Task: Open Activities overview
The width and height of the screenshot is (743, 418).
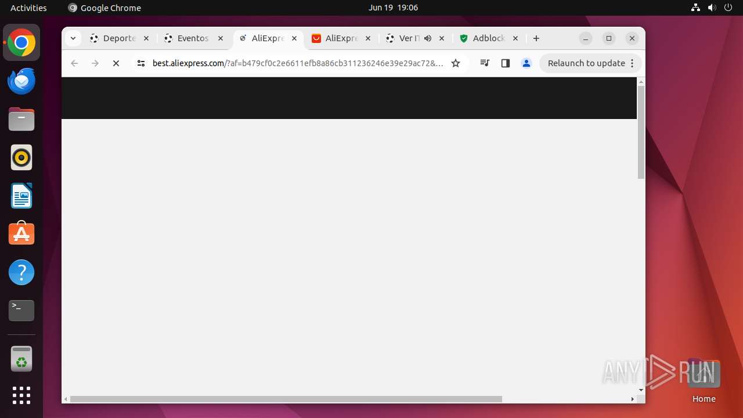Action: point(28,8)
